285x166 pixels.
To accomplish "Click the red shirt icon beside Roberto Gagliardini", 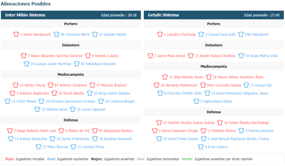I will (x=12, y=93).
